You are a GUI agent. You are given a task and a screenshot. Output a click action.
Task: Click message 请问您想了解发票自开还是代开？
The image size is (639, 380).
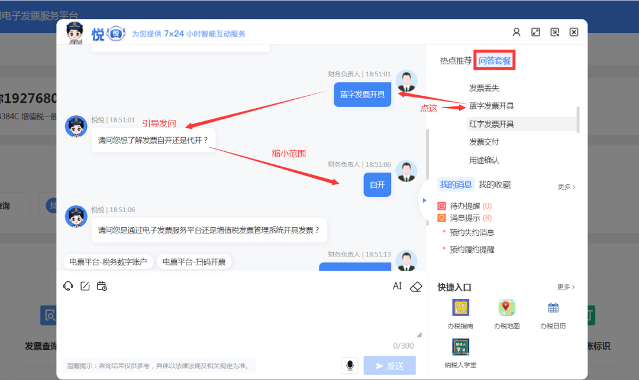coord(153,141)
